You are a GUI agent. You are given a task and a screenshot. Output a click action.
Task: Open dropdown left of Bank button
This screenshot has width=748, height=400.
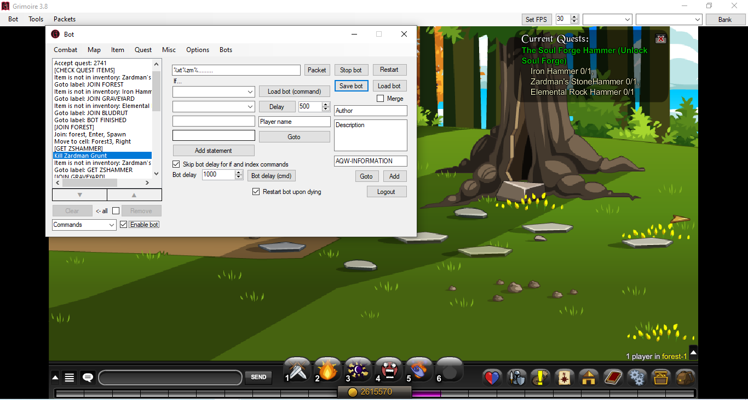(669, 19)
